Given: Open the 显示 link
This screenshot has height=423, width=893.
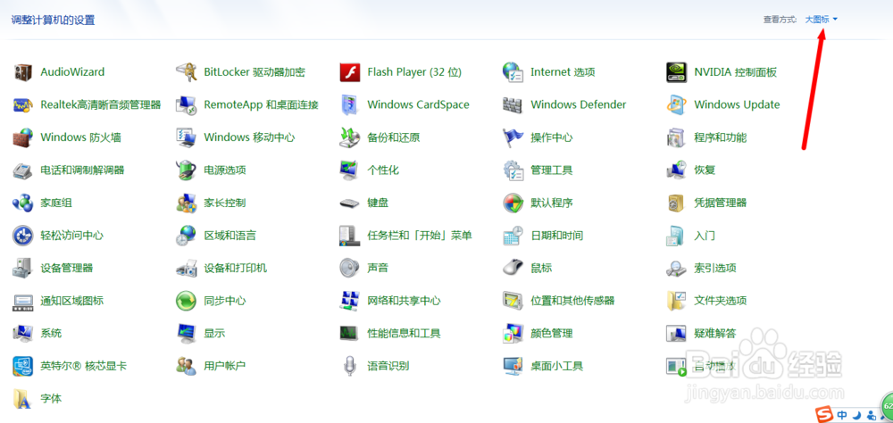Looking at the screenshot, I should 214,333.
